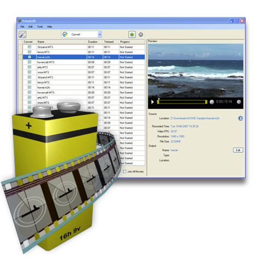
Task: Click the Video FPS value 29.97
Action: click(174, 132)
